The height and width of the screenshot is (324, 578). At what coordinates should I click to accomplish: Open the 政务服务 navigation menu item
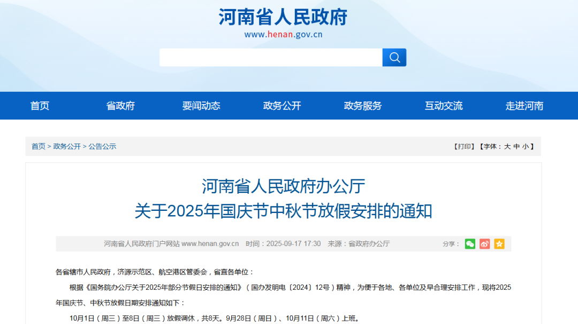[x=363, y=106]
